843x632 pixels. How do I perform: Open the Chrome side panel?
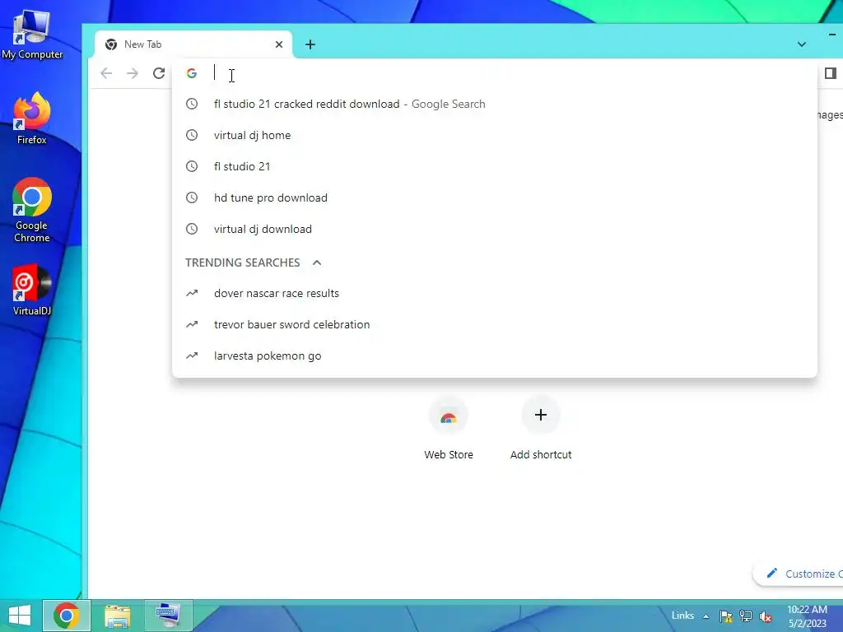(830, 73)
